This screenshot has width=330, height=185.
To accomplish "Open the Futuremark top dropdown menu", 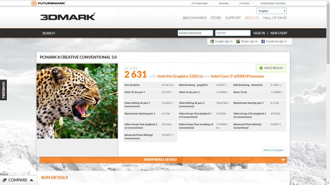I will tap(201, 3).
